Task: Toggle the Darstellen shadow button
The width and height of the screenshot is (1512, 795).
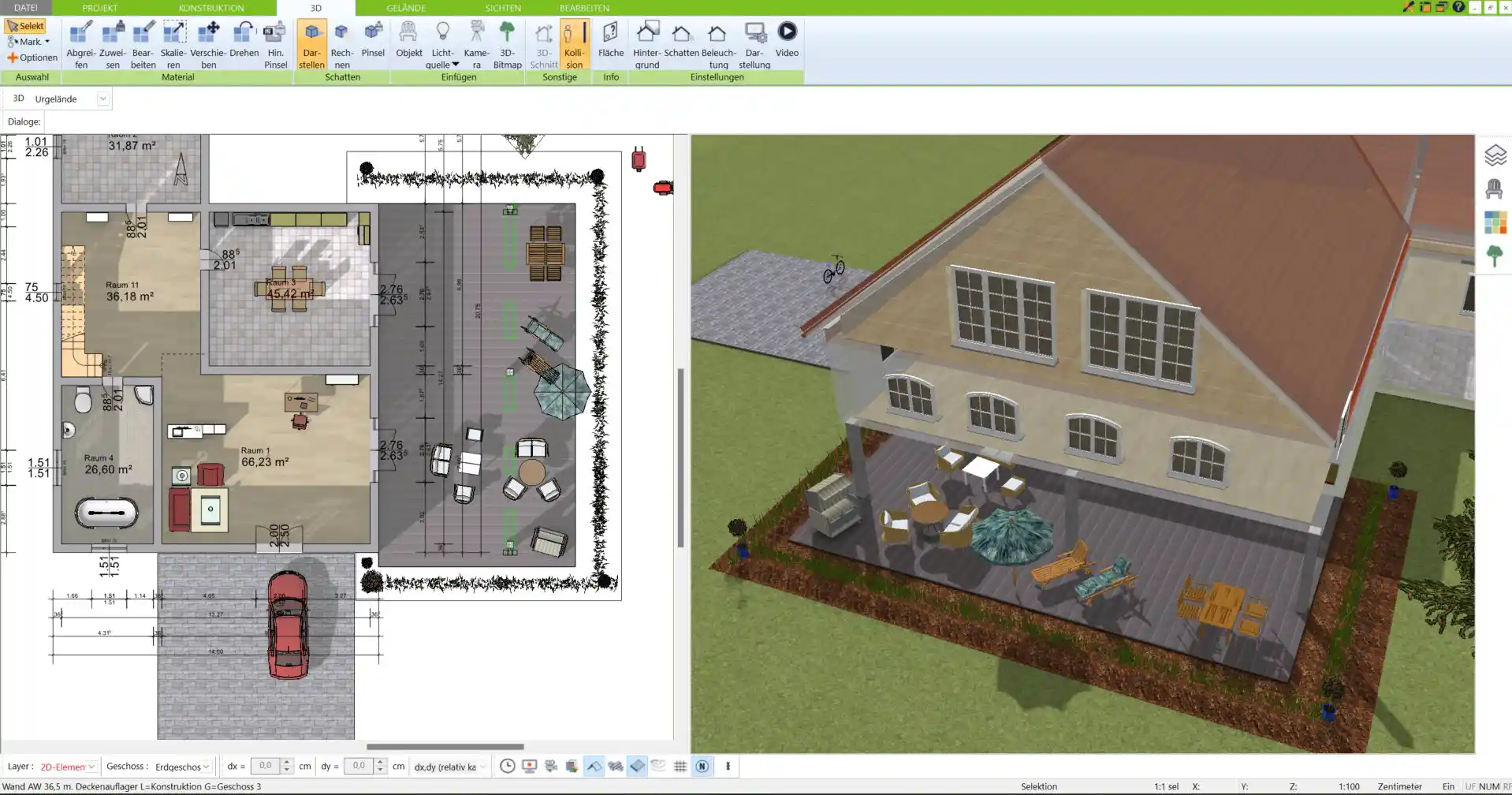Action: pos(311,45)
